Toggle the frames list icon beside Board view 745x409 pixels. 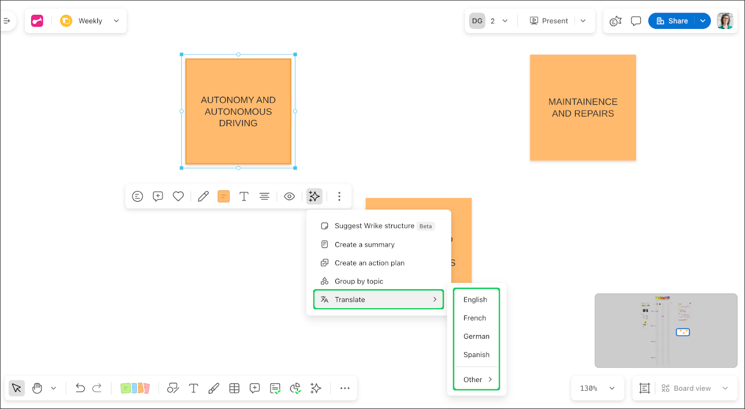pos(644,388)
